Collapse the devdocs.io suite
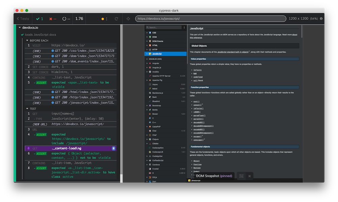This screenshot has height=202, width=338. 20,28
